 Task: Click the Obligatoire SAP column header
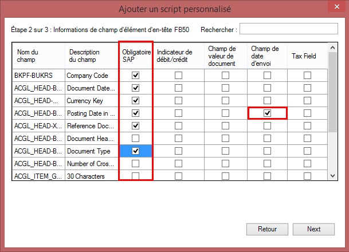point(136,56)
